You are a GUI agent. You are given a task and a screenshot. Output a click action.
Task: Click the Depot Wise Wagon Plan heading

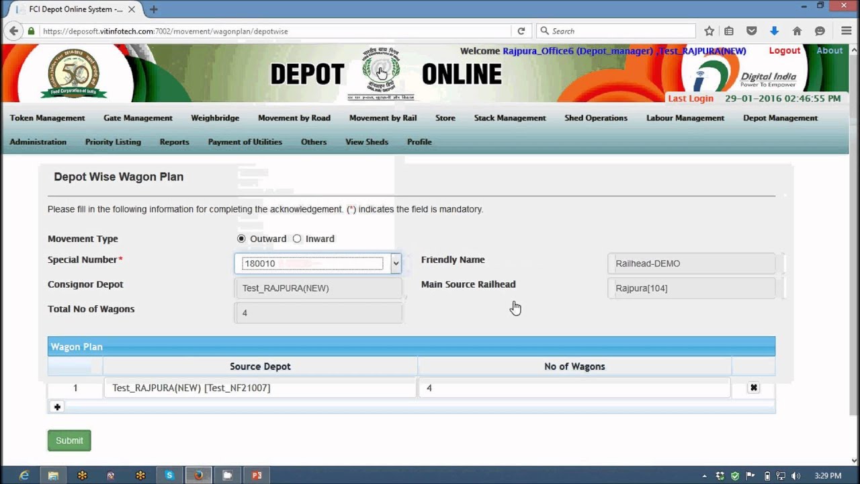(118, 177)
